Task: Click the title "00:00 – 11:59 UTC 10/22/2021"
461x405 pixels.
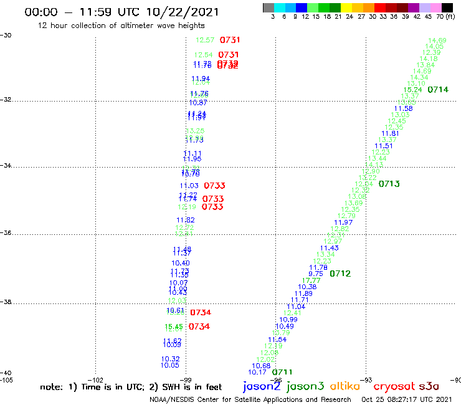Action: tap(121, 12)
